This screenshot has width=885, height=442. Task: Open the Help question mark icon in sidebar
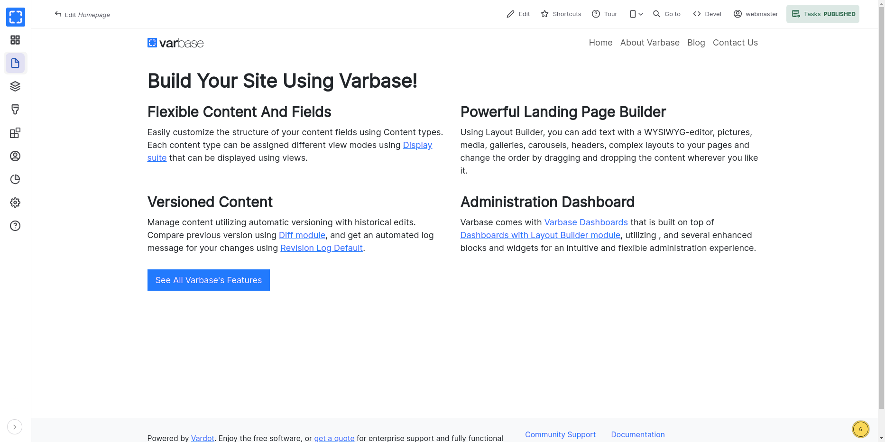[15, 226]
